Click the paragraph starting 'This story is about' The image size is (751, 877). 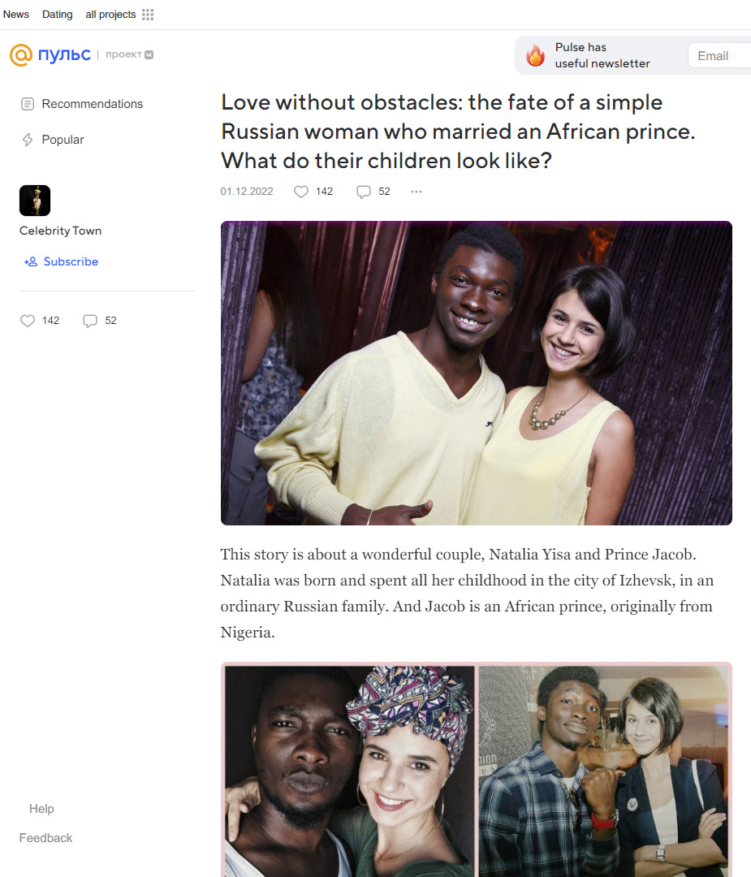click(467, 594)
